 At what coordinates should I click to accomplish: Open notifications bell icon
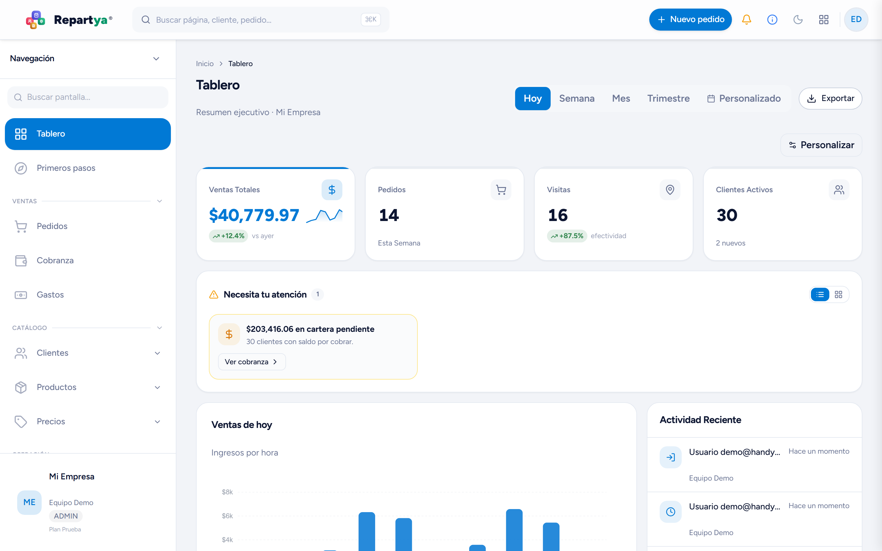coord(746,19)
